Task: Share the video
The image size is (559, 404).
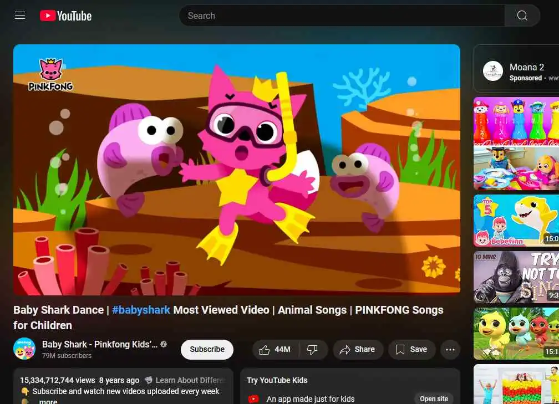Action: (358, 350)
